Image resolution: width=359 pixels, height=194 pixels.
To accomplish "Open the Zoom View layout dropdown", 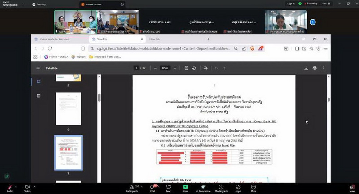I will click(325, 4).
